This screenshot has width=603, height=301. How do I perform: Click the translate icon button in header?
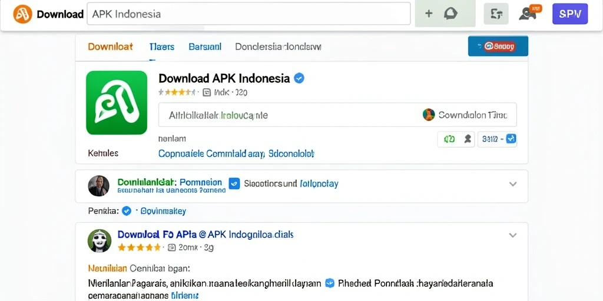(x=496, y=14)
